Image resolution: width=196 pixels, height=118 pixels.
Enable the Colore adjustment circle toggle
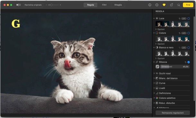pyautogui.click(x=189, y=33)
